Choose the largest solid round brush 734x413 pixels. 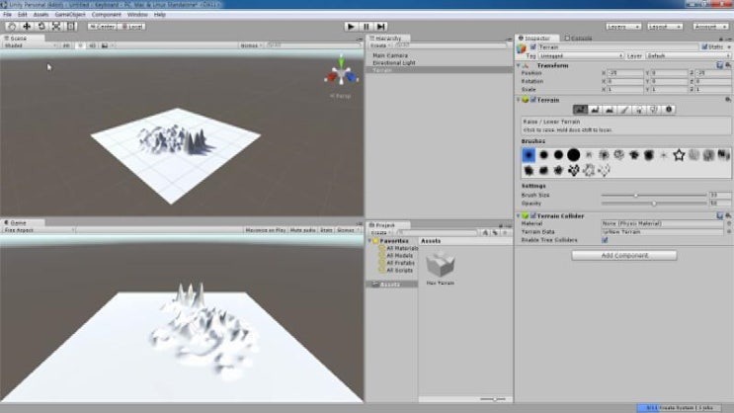click(573, 155)
